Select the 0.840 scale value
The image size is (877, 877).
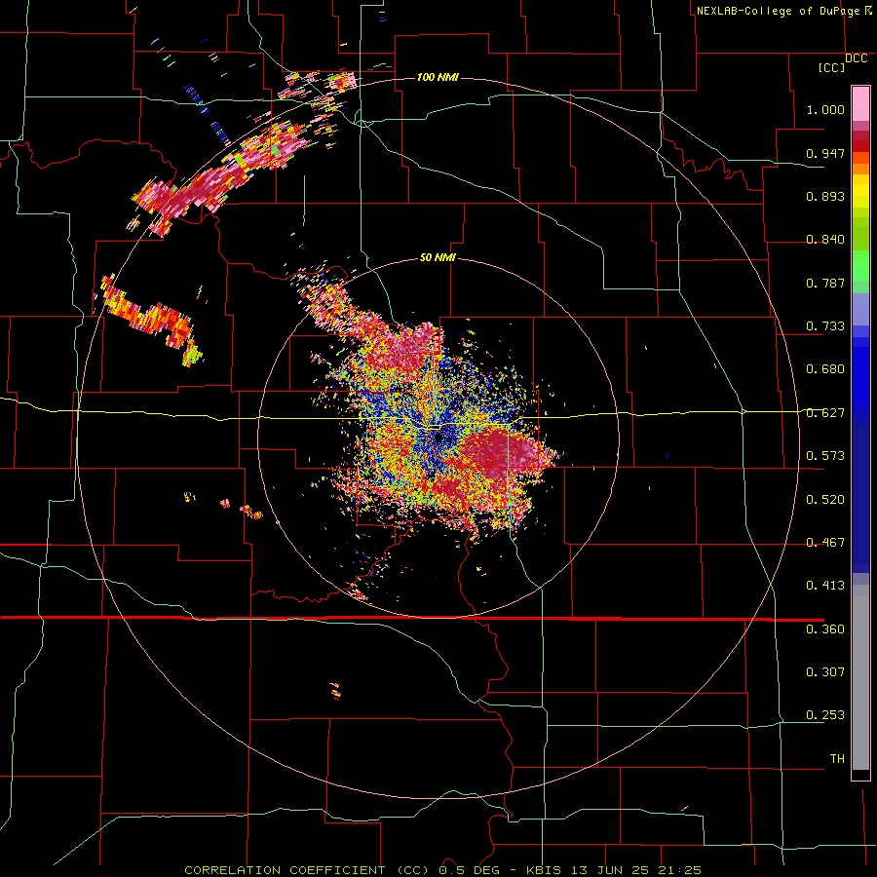[x=825, y=240]
